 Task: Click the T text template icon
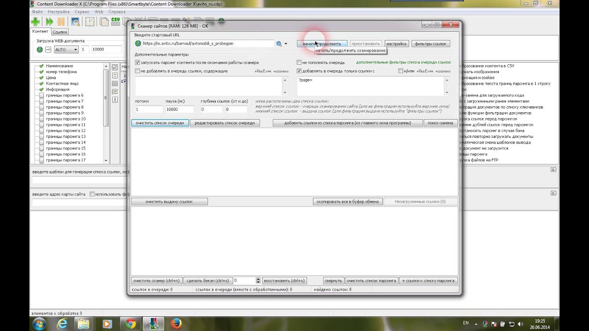[x=115, y=75]
